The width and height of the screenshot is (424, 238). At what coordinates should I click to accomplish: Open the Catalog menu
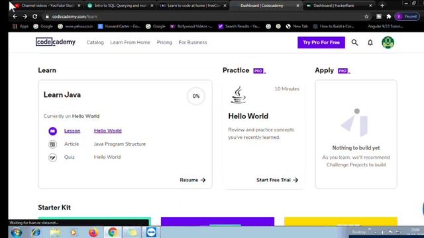[95, 42]
